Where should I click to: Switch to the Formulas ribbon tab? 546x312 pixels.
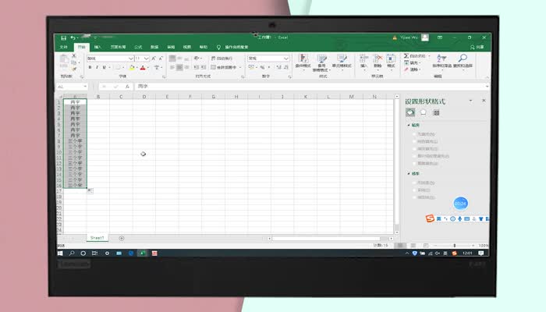(138, 47)
